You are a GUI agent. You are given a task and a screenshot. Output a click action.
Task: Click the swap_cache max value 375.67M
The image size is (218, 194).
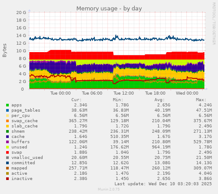point(203,121)
